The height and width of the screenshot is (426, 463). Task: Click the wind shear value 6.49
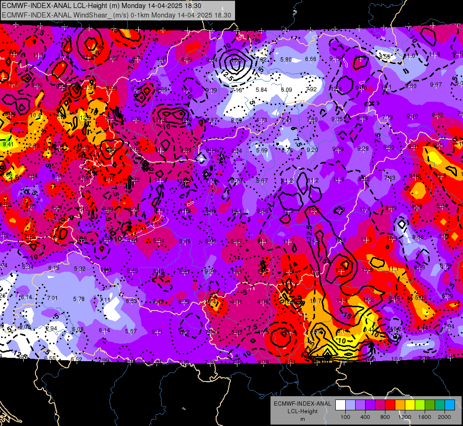(x=187, y=60)
